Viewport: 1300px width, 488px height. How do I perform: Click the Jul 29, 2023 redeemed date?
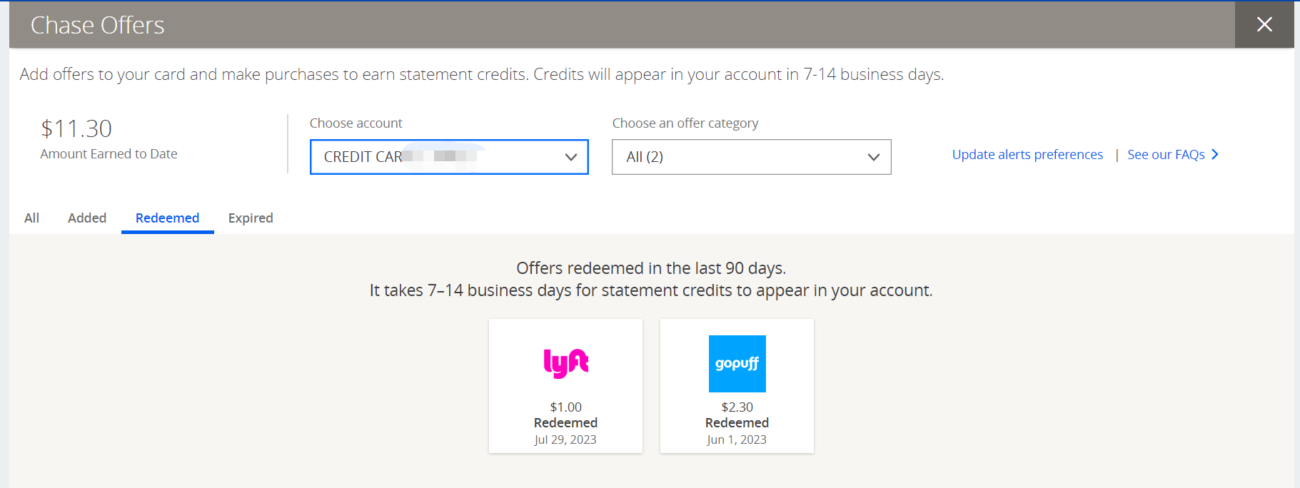point(565,439)
